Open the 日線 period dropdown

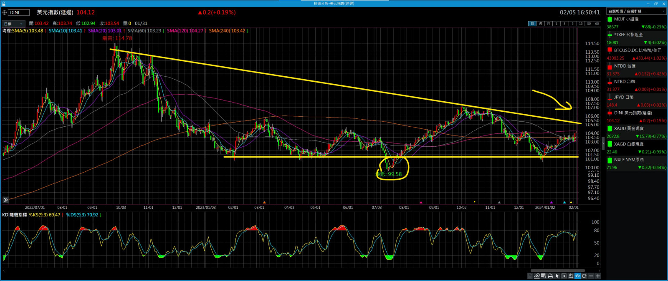point(13,24)
